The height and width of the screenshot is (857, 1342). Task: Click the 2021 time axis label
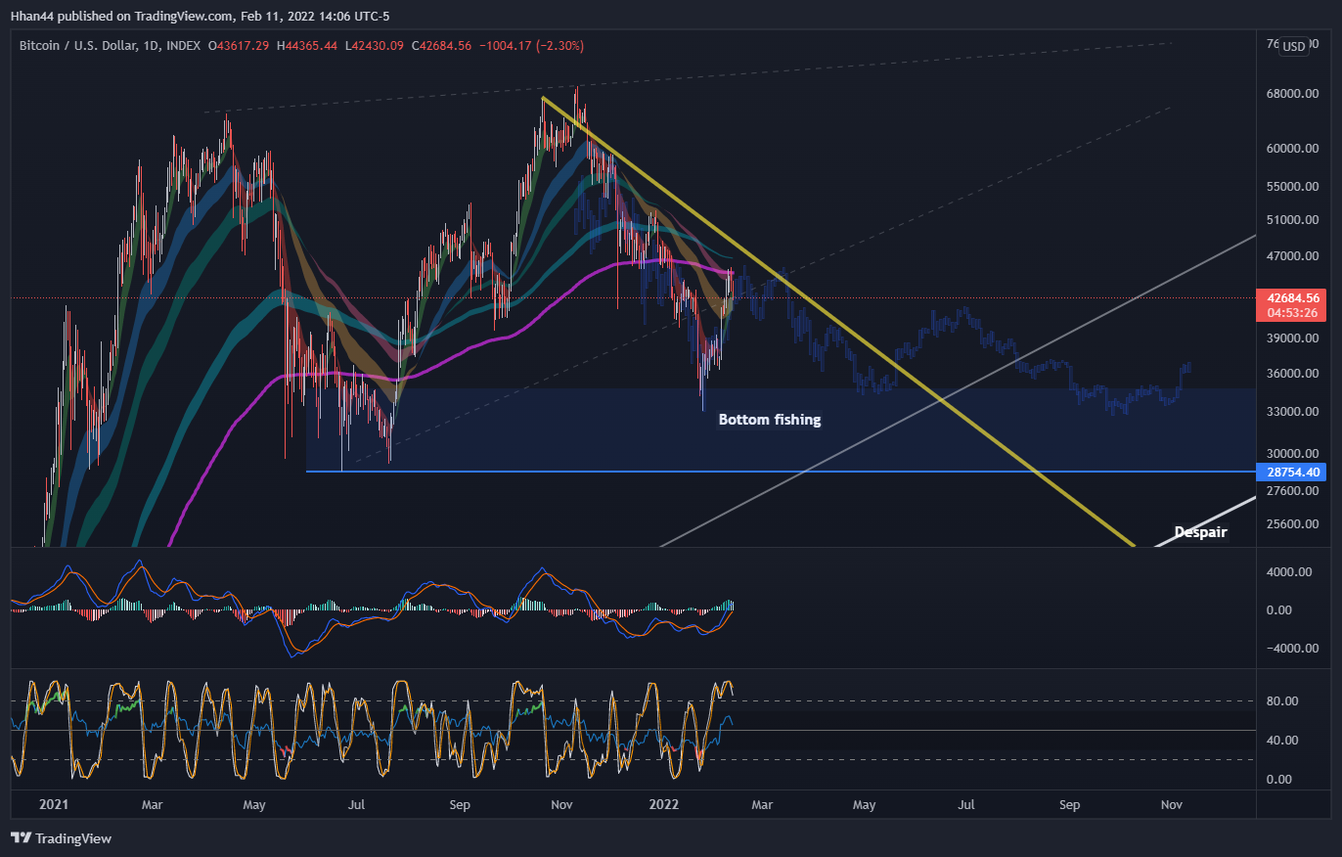tap(54, 804)
